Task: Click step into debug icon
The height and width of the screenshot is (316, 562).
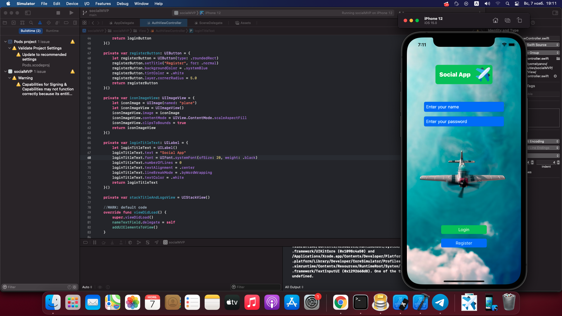Action: coord(112,242)
